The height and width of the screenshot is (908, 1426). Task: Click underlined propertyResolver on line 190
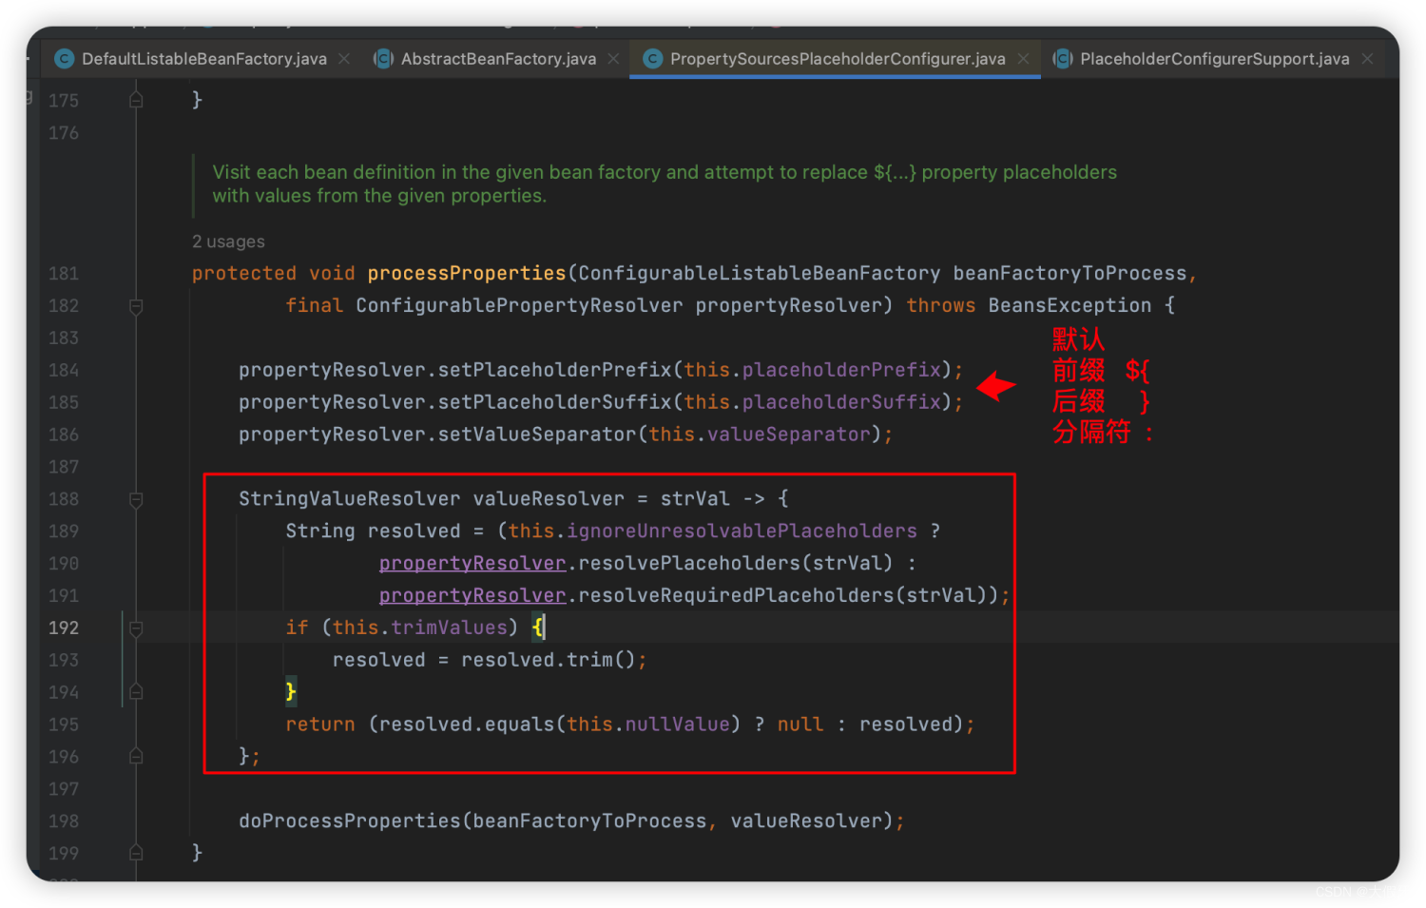(472, 564)
